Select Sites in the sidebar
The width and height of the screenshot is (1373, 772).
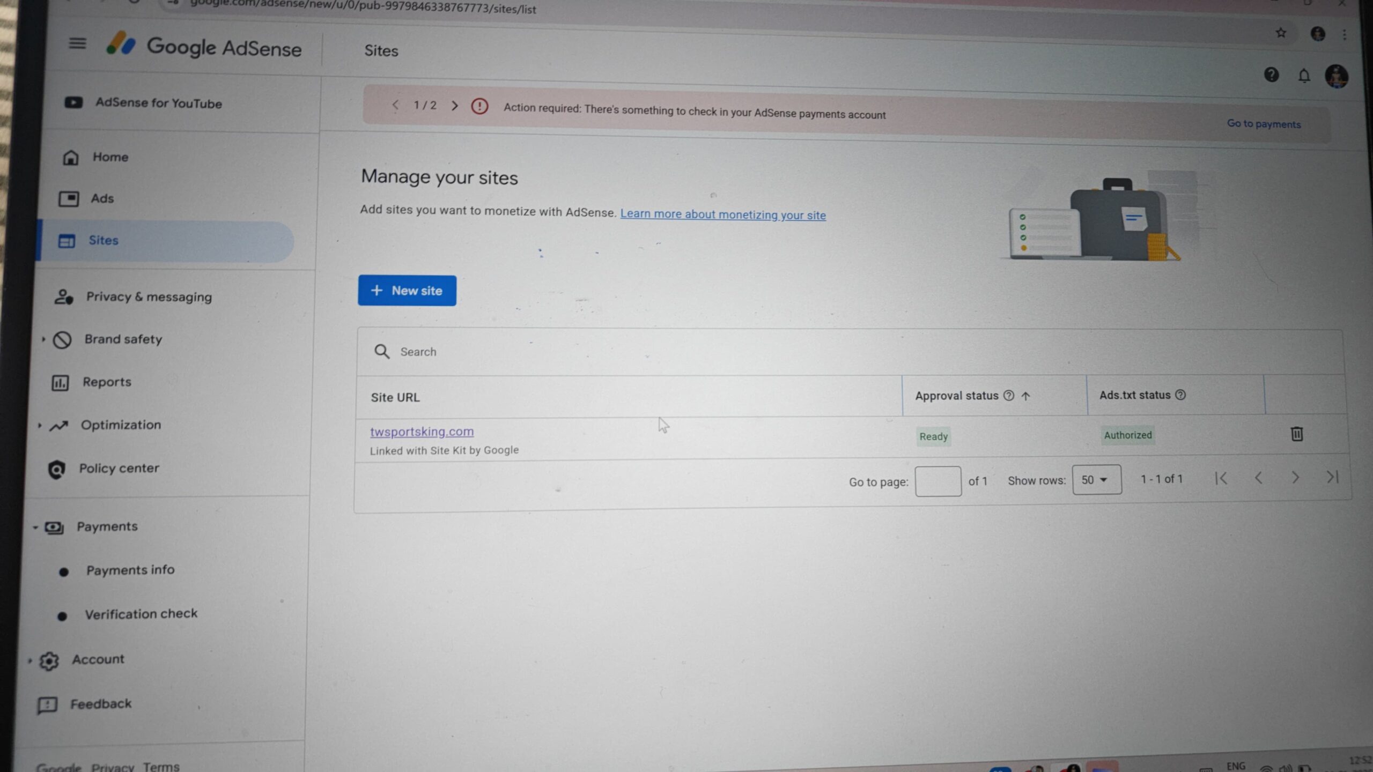(166, 241)
